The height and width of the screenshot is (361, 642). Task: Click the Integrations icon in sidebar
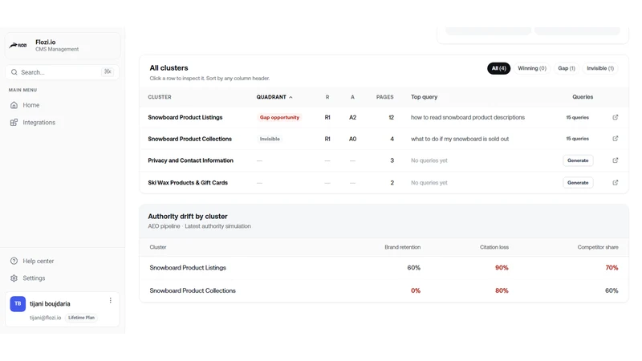[14, 123]
